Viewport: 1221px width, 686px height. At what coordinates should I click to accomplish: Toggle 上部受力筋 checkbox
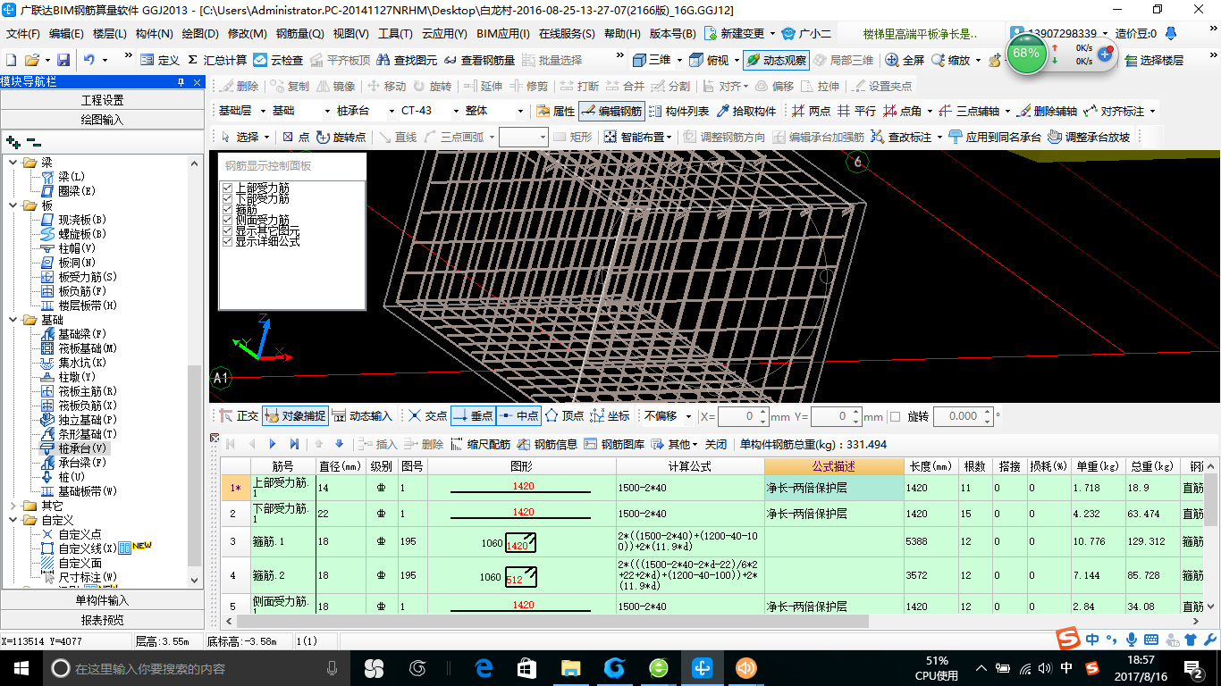click(x=227, y=188)
